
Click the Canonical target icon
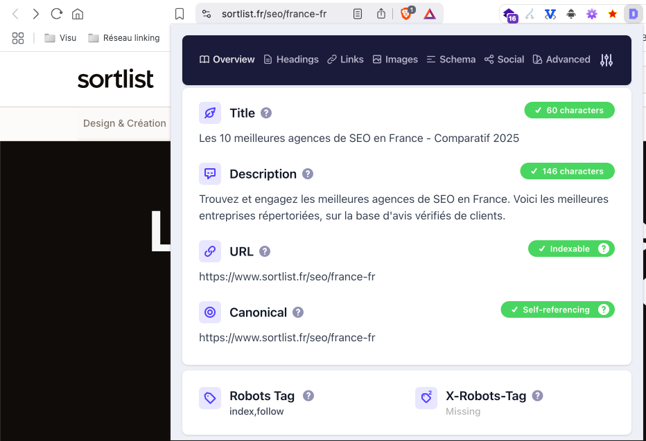coord(210,312)
